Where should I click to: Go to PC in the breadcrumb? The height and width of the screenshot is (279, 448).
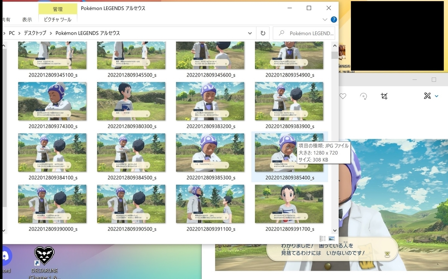pos(12,33)
